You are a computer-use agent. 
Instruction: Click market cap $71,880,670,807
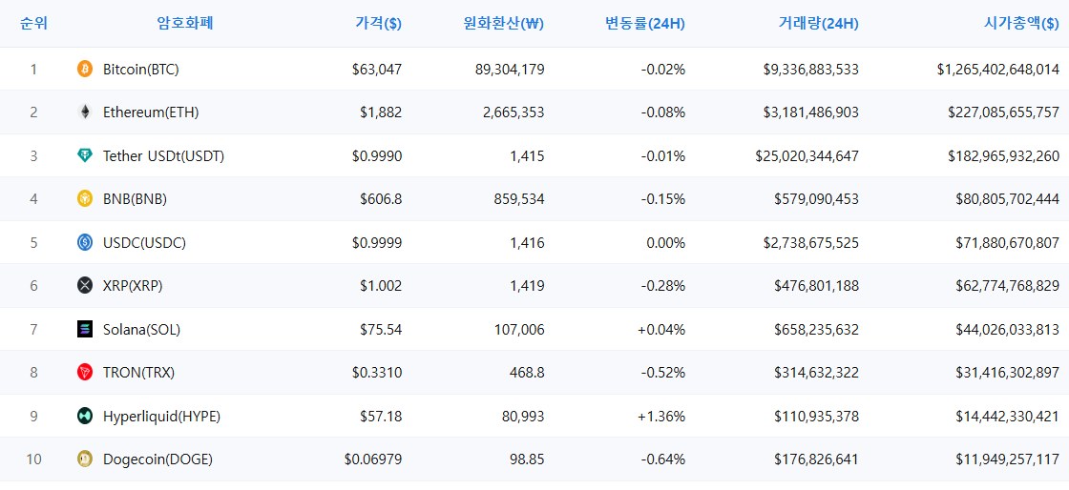pyautogui.click(x=1008, y=243)
